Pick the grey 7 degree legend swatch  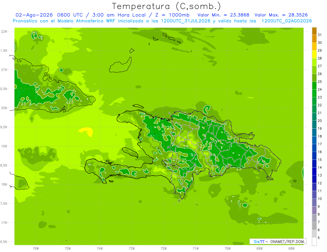314,218
